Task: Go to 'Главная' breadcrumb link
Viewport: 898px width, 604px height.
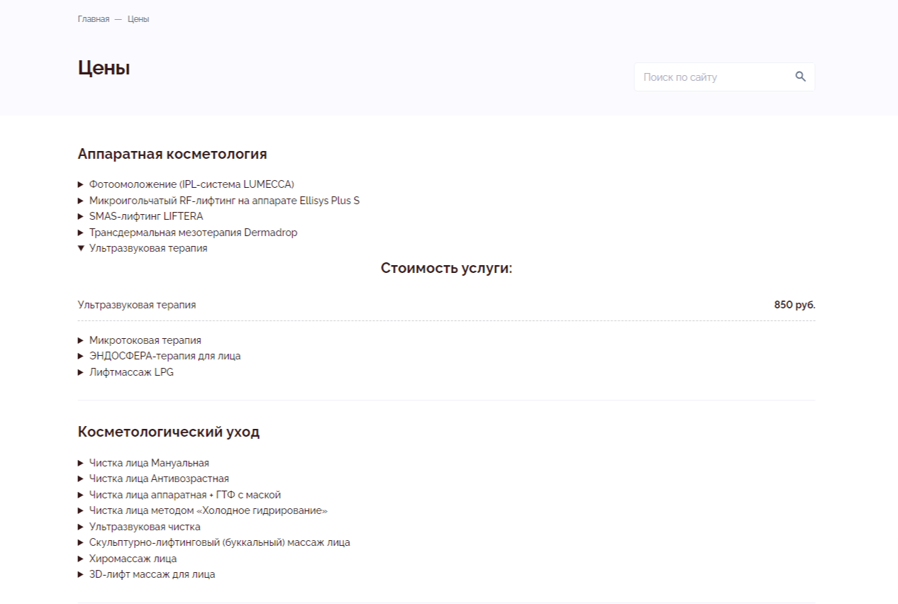Action: [93, 19]
